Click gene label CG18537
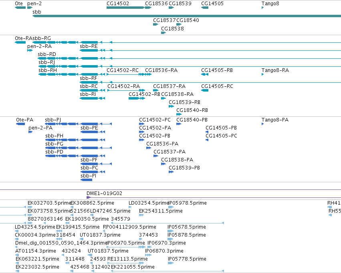The height and width of the screenshot is (273, 341). (x=164, y=20)
